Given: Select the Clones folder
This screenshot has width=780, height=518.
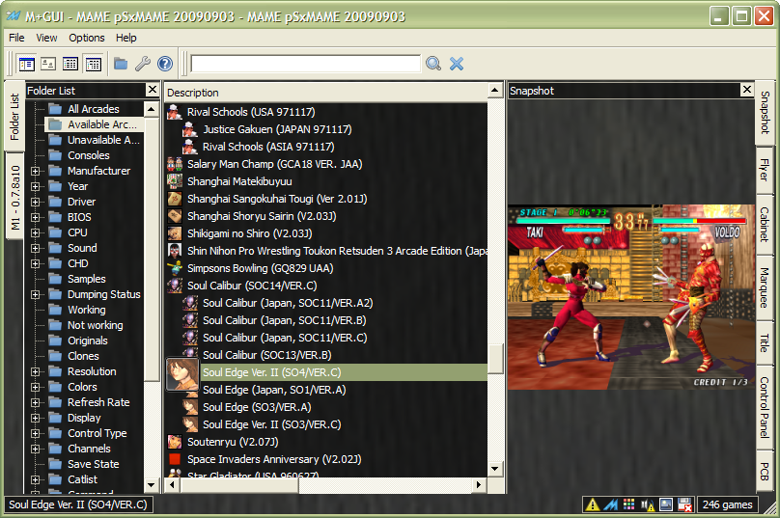Looking at the screenshot, I should [83, 356].
